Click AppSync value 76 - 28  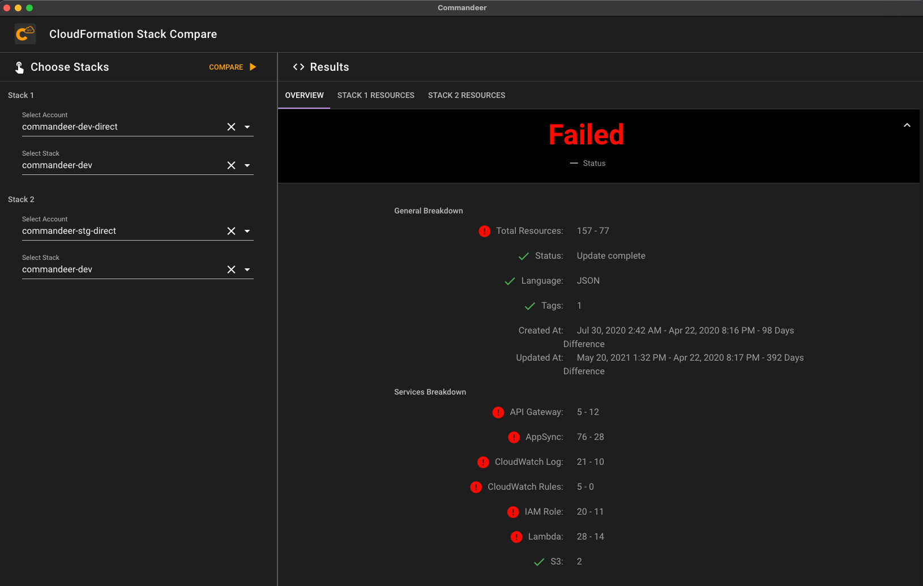tap(591, 437)
